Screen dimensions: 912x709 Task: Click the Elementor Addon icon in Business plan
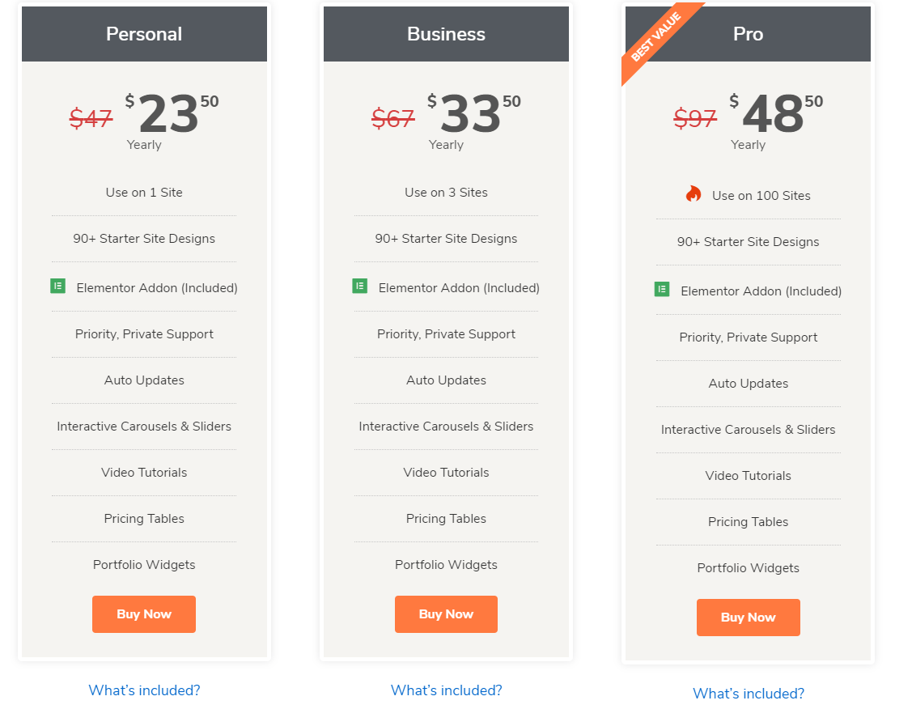tap(359, 286)
